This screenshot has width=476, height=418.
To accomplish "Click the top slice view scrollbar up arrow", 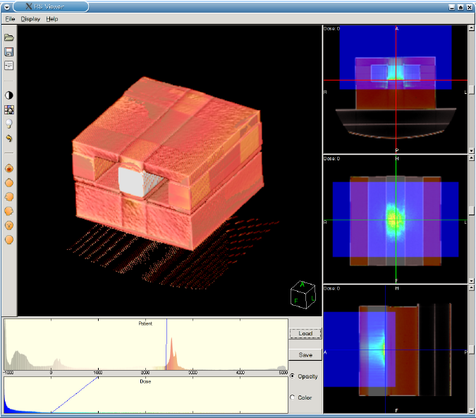I will point(471,29).
